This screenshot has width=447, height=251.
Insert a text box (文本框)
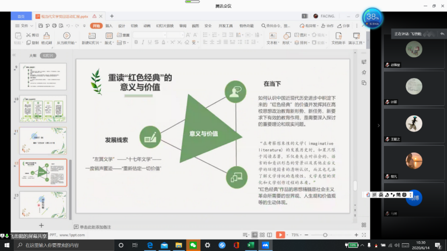[x=272, y=39]
